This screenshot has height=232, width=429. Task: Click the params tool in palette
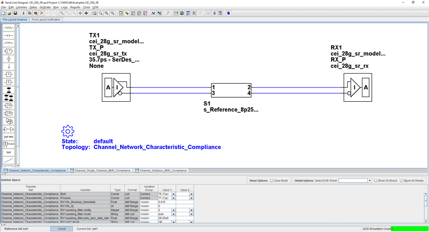click(x=8, y=137)
